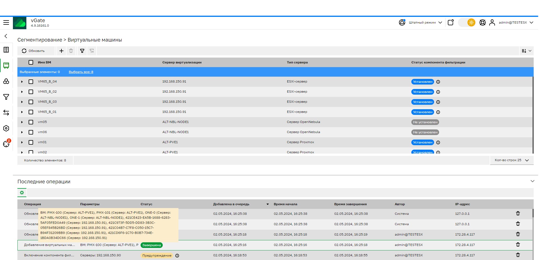Select all VMs with header checkbox
Screen dimensions: 539x260
point(31,62)
